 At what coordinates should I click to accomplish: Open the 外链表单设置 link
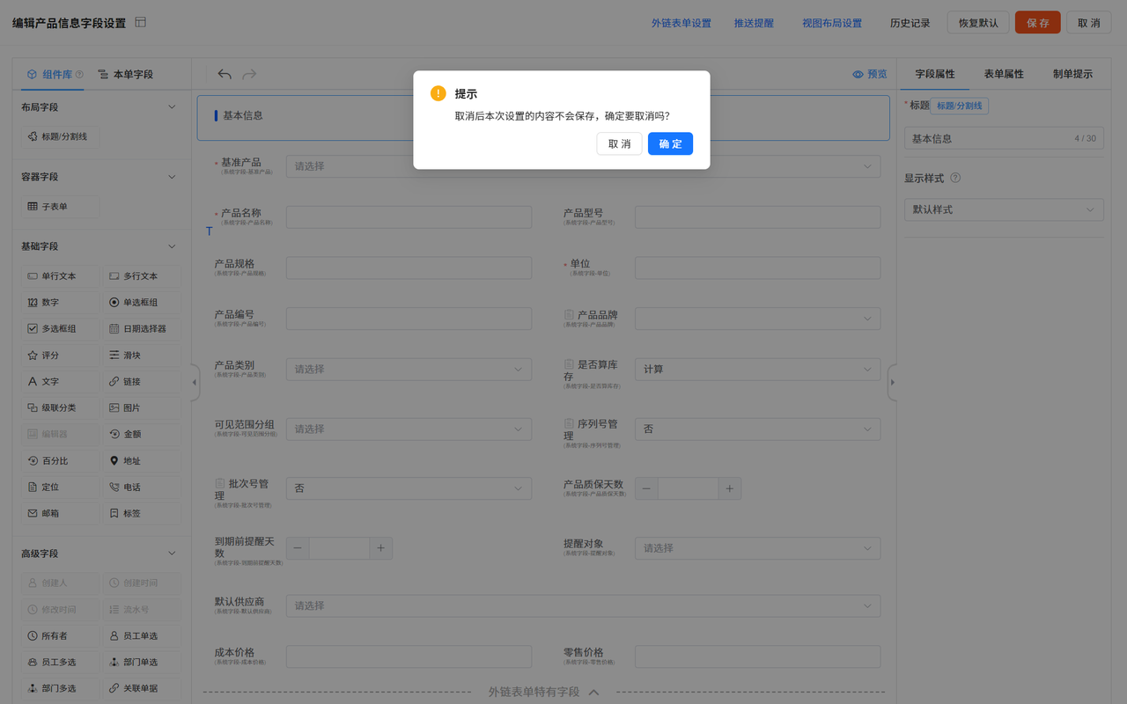(682, 22)
